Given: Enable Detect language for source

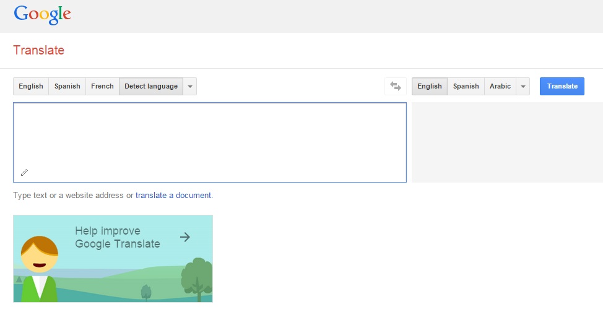Looking at the screenshot, I should coord(151,87).
